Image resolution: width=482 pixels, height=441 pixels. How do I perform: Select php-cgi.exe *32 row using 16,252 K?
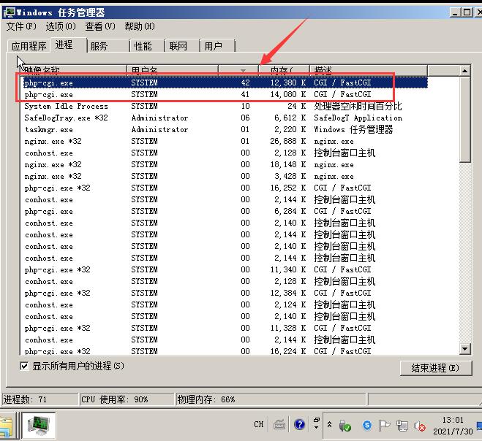[225, 188]
